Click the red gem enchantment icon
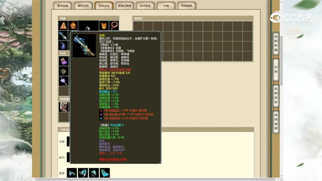Viewport: 322px width, 181px height. 101,110
